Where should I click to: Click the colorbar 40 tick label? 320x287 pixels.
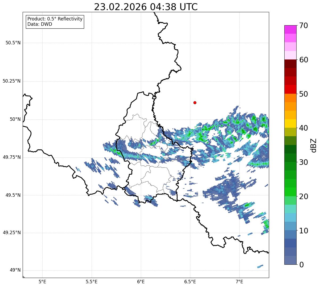click(303, 128)
